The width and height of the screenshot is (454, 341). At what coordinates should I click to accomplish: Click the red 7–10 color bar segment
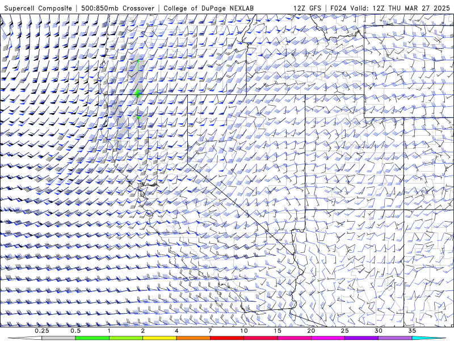point(227,338)
